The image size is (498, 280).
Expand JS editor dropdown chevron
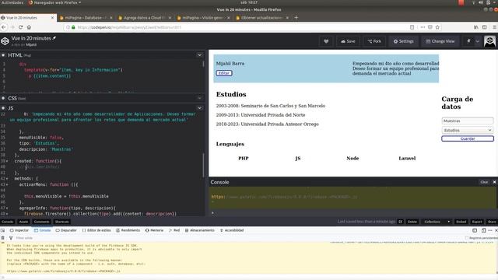199,108
